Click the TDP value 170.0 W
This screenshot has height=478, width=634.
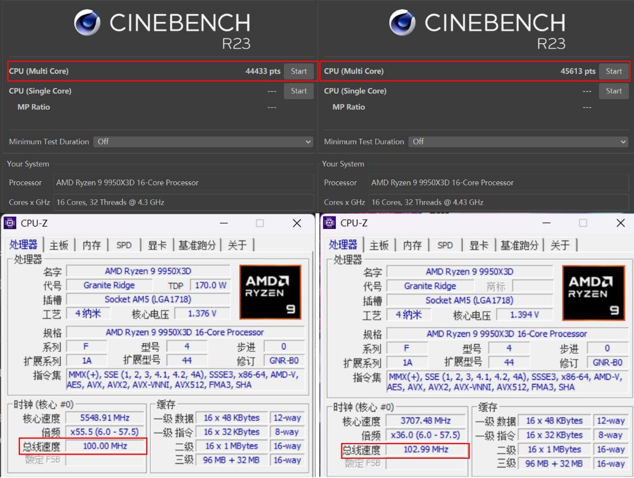(x=210, y=285)
